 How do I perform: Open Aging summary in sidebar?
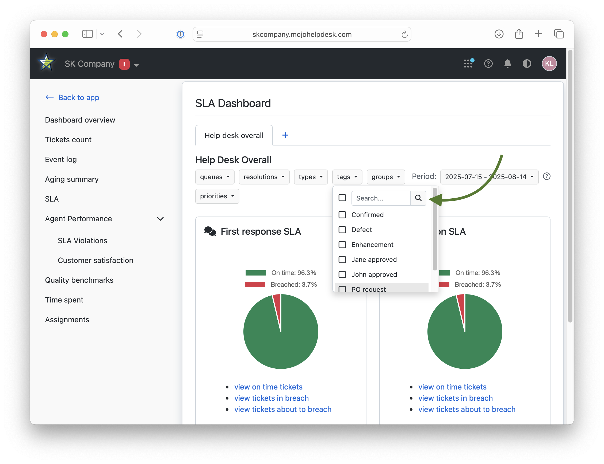pyautogui.click(x=72, y=179)
